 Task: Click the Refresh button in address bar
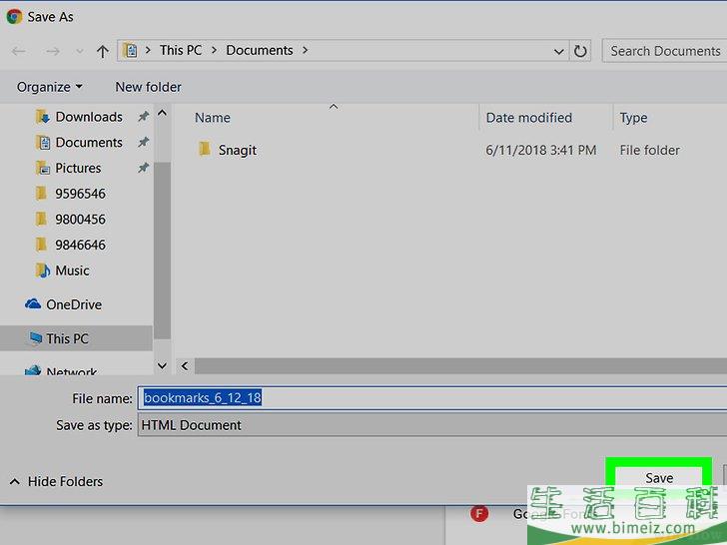(581, 50)
